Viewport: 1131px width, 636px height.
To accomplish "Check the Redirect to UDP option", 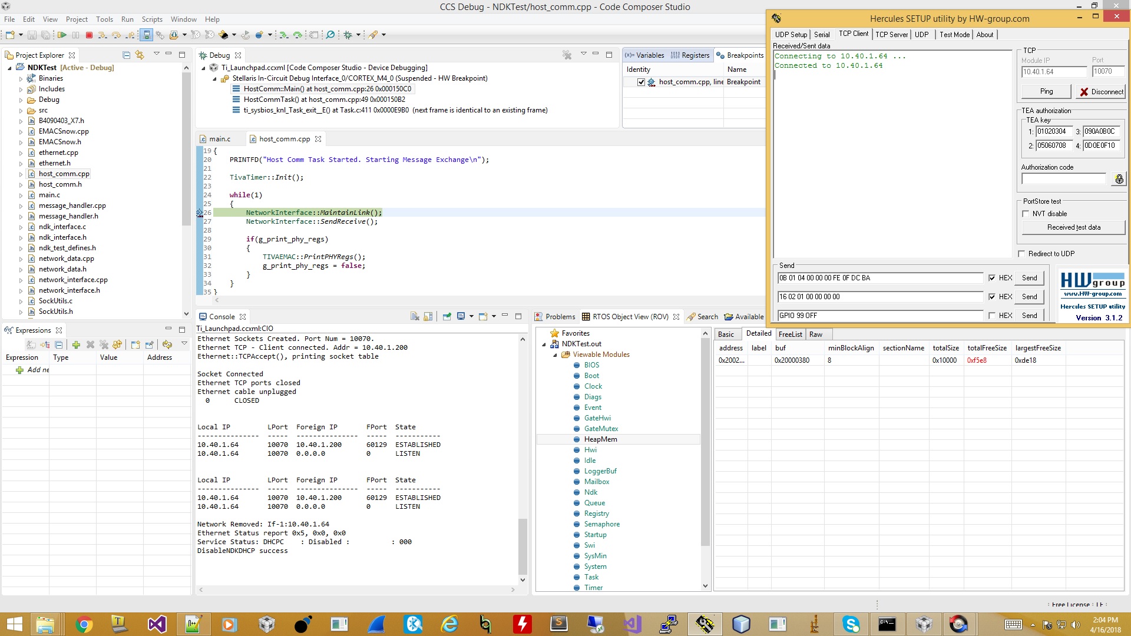I will tap(1021, 254).
